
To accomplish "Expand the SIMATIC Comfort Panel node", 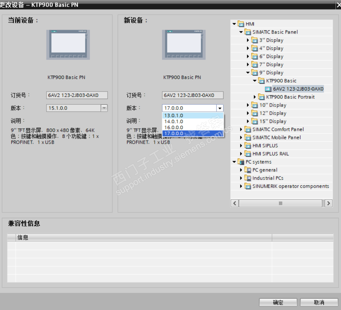I will (x=241, y=129).
